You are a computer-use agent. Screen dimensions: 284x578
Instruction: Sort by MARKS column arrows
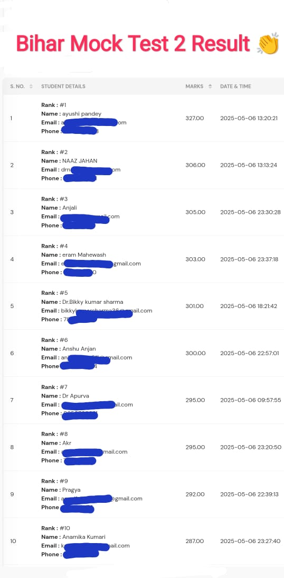point(210,86)
